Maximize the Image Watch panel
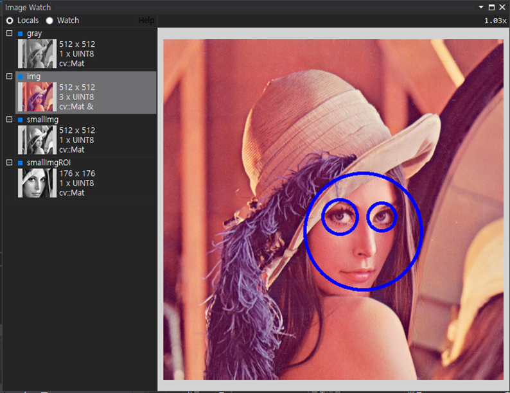Viewport: 510px width, 393px height. (x=492, y=7)
